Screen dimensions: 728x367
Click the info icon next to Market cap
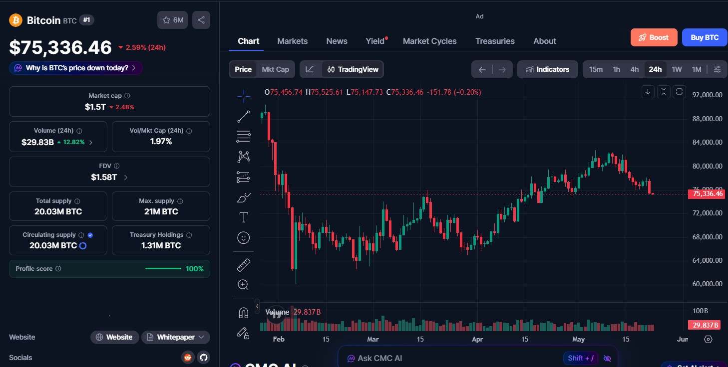tap(127, 96)
